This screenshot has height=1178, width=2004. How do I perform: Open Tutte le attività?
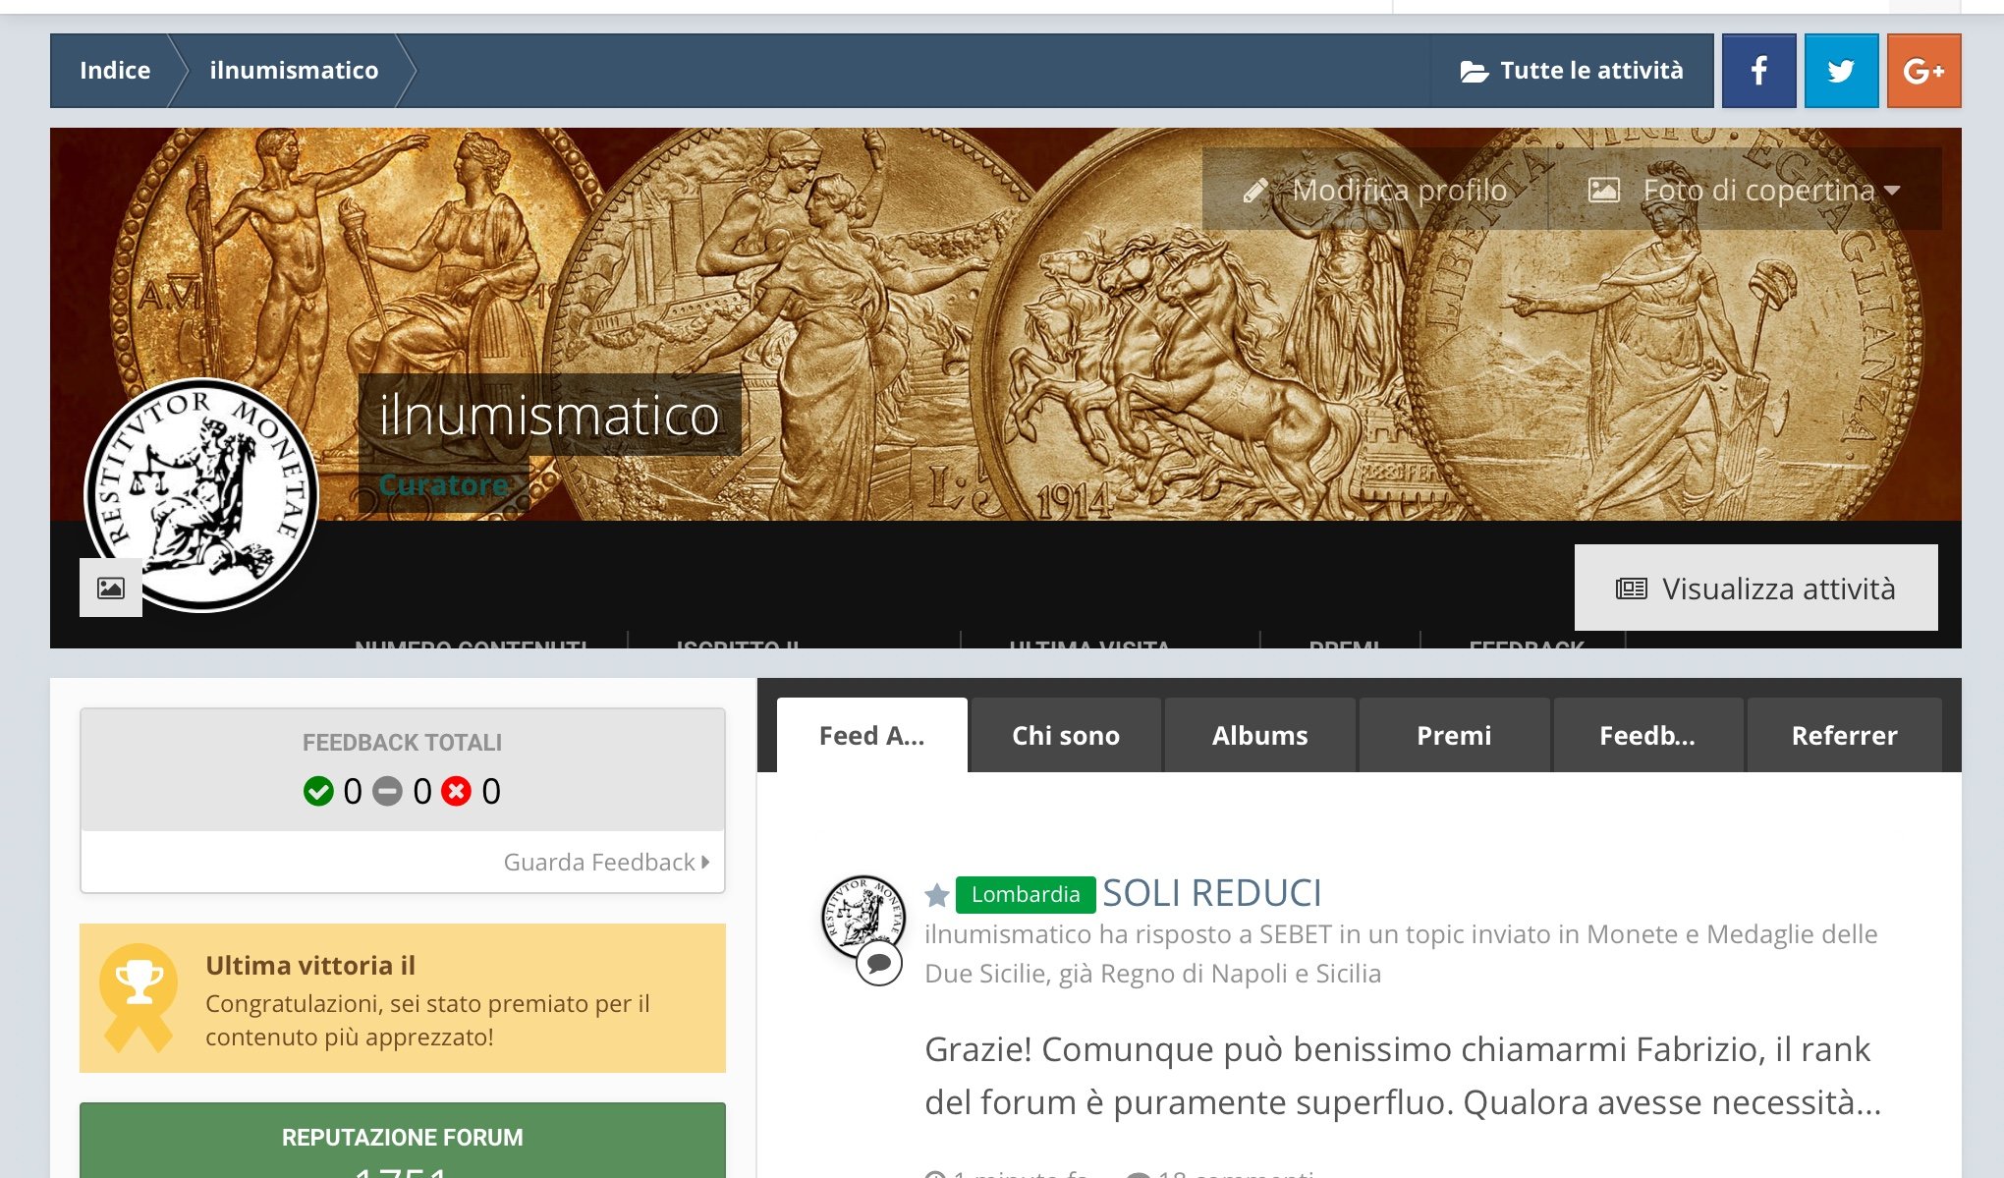click(1572, 71)
